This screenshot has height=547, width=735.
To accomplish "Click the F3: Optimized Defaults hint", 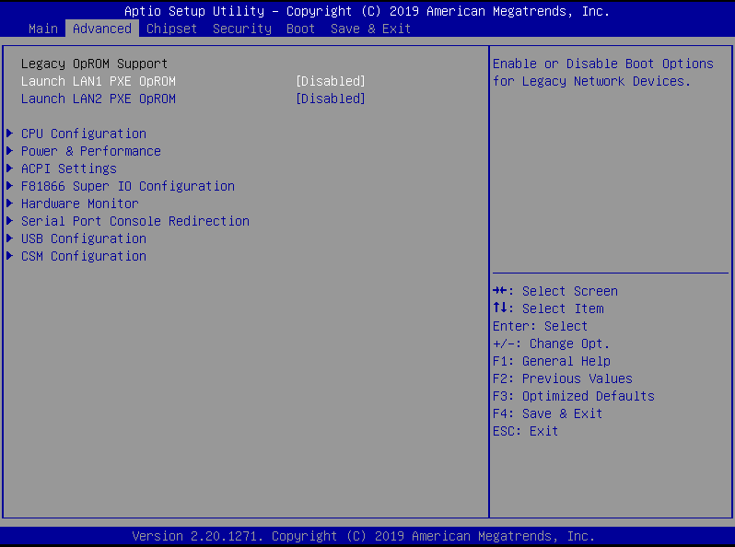I will 573,396.
